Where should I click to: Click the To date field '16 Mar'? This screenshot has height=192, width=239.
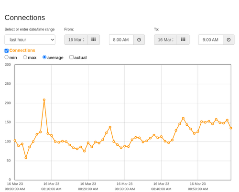click(x=165, y=40)
